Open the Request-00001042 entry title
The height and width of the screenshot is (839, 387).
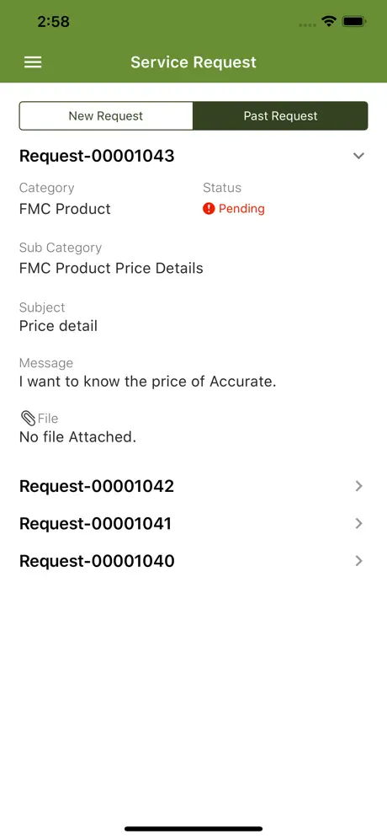(x=97, y=486)
